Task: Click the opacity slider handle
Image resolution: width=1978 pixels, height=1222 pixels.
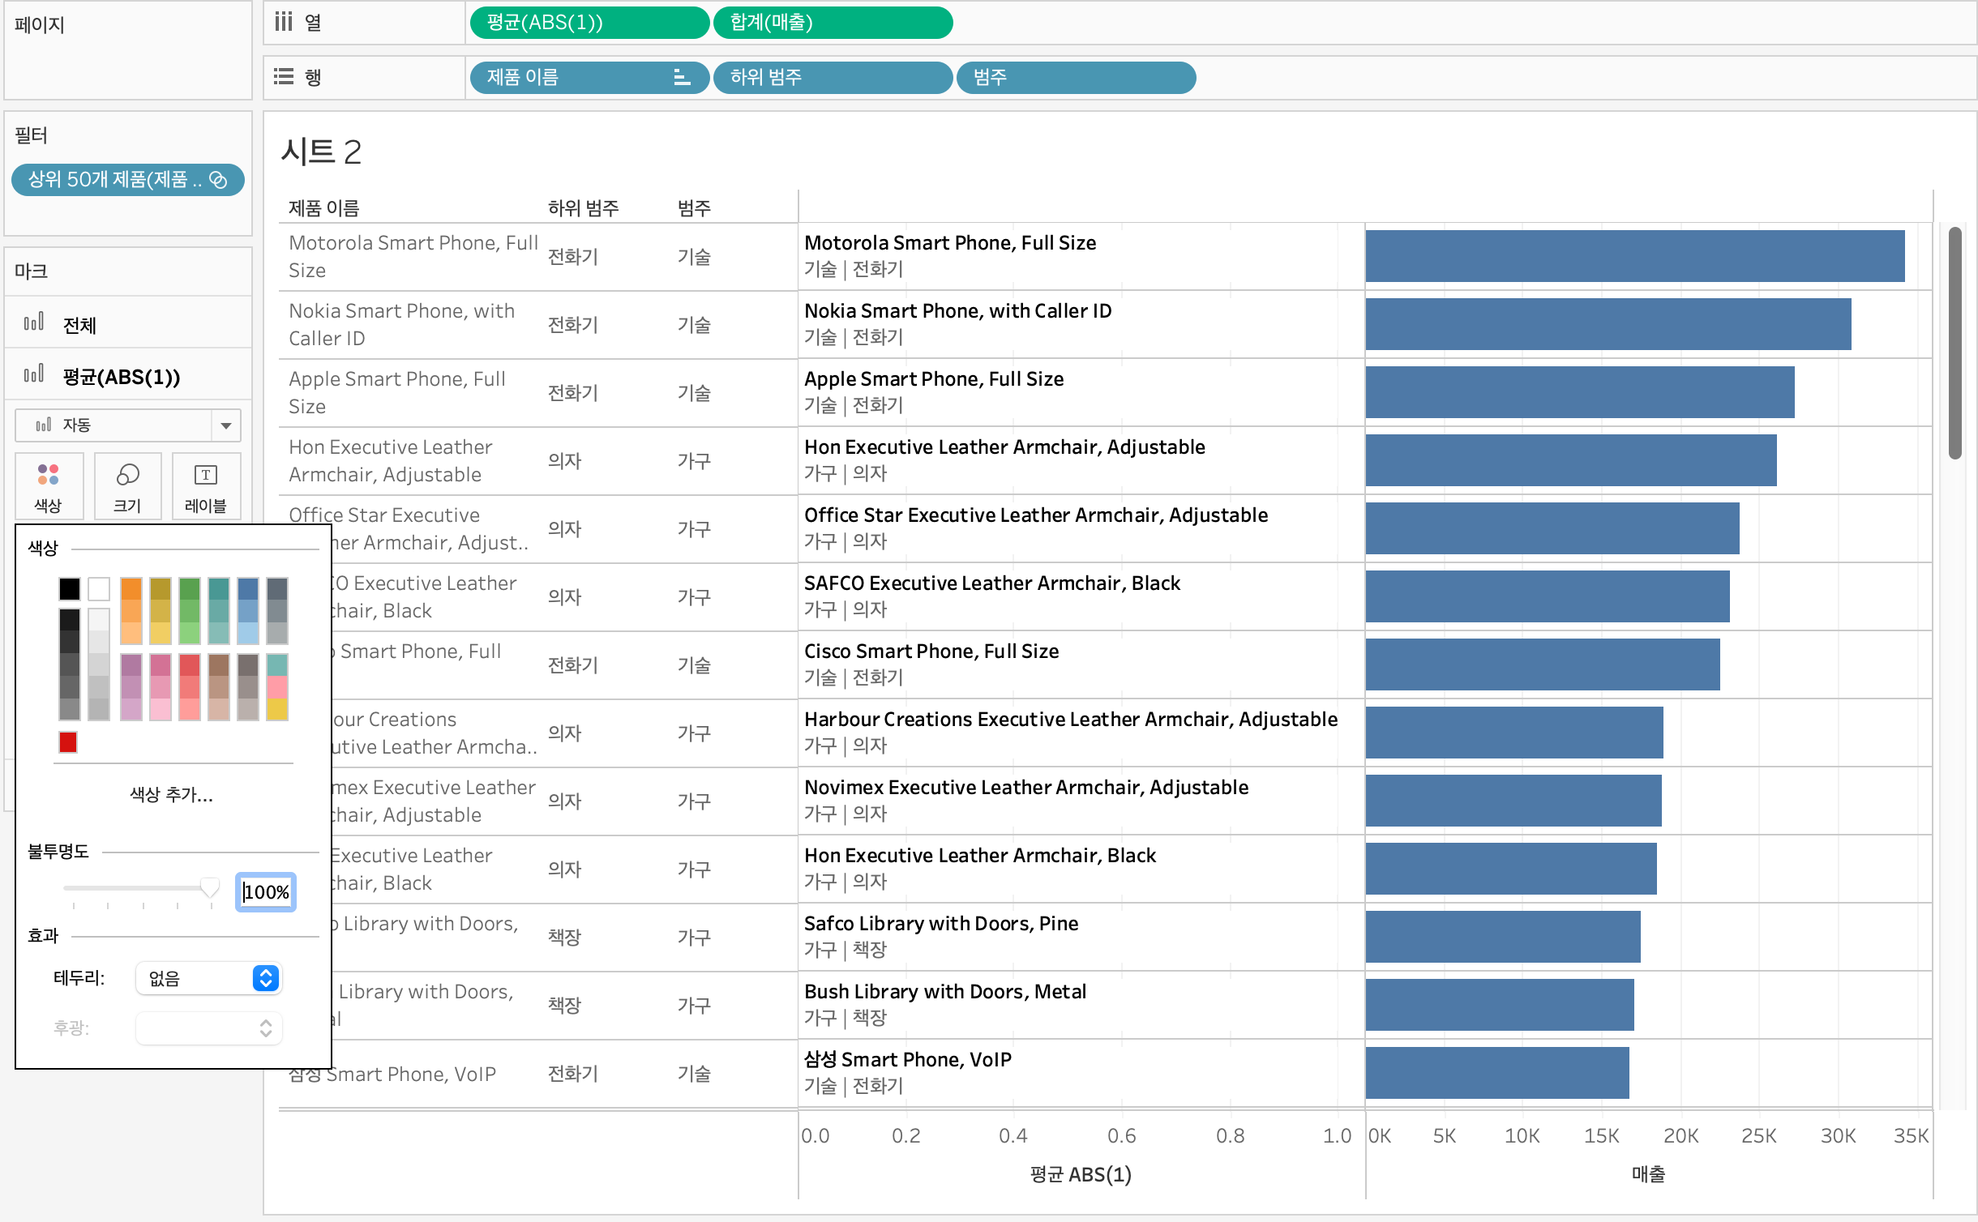Action: click(x=210, y=889)
